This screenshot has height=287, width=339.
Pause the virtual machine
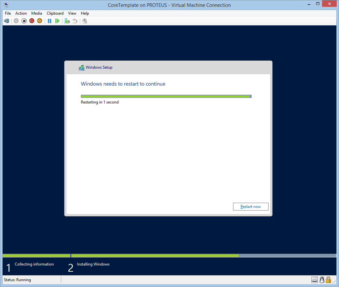[x=50, y=21]
